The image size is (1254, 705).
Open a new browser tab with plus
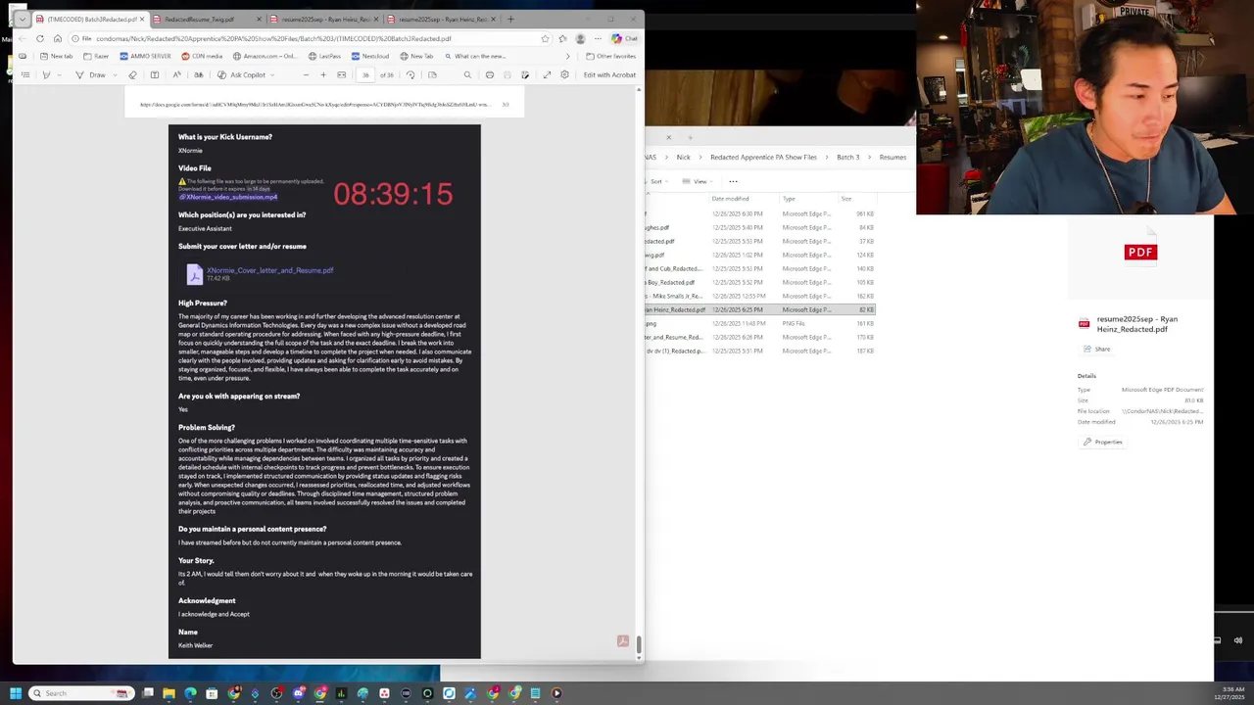(x=510, y=19)
